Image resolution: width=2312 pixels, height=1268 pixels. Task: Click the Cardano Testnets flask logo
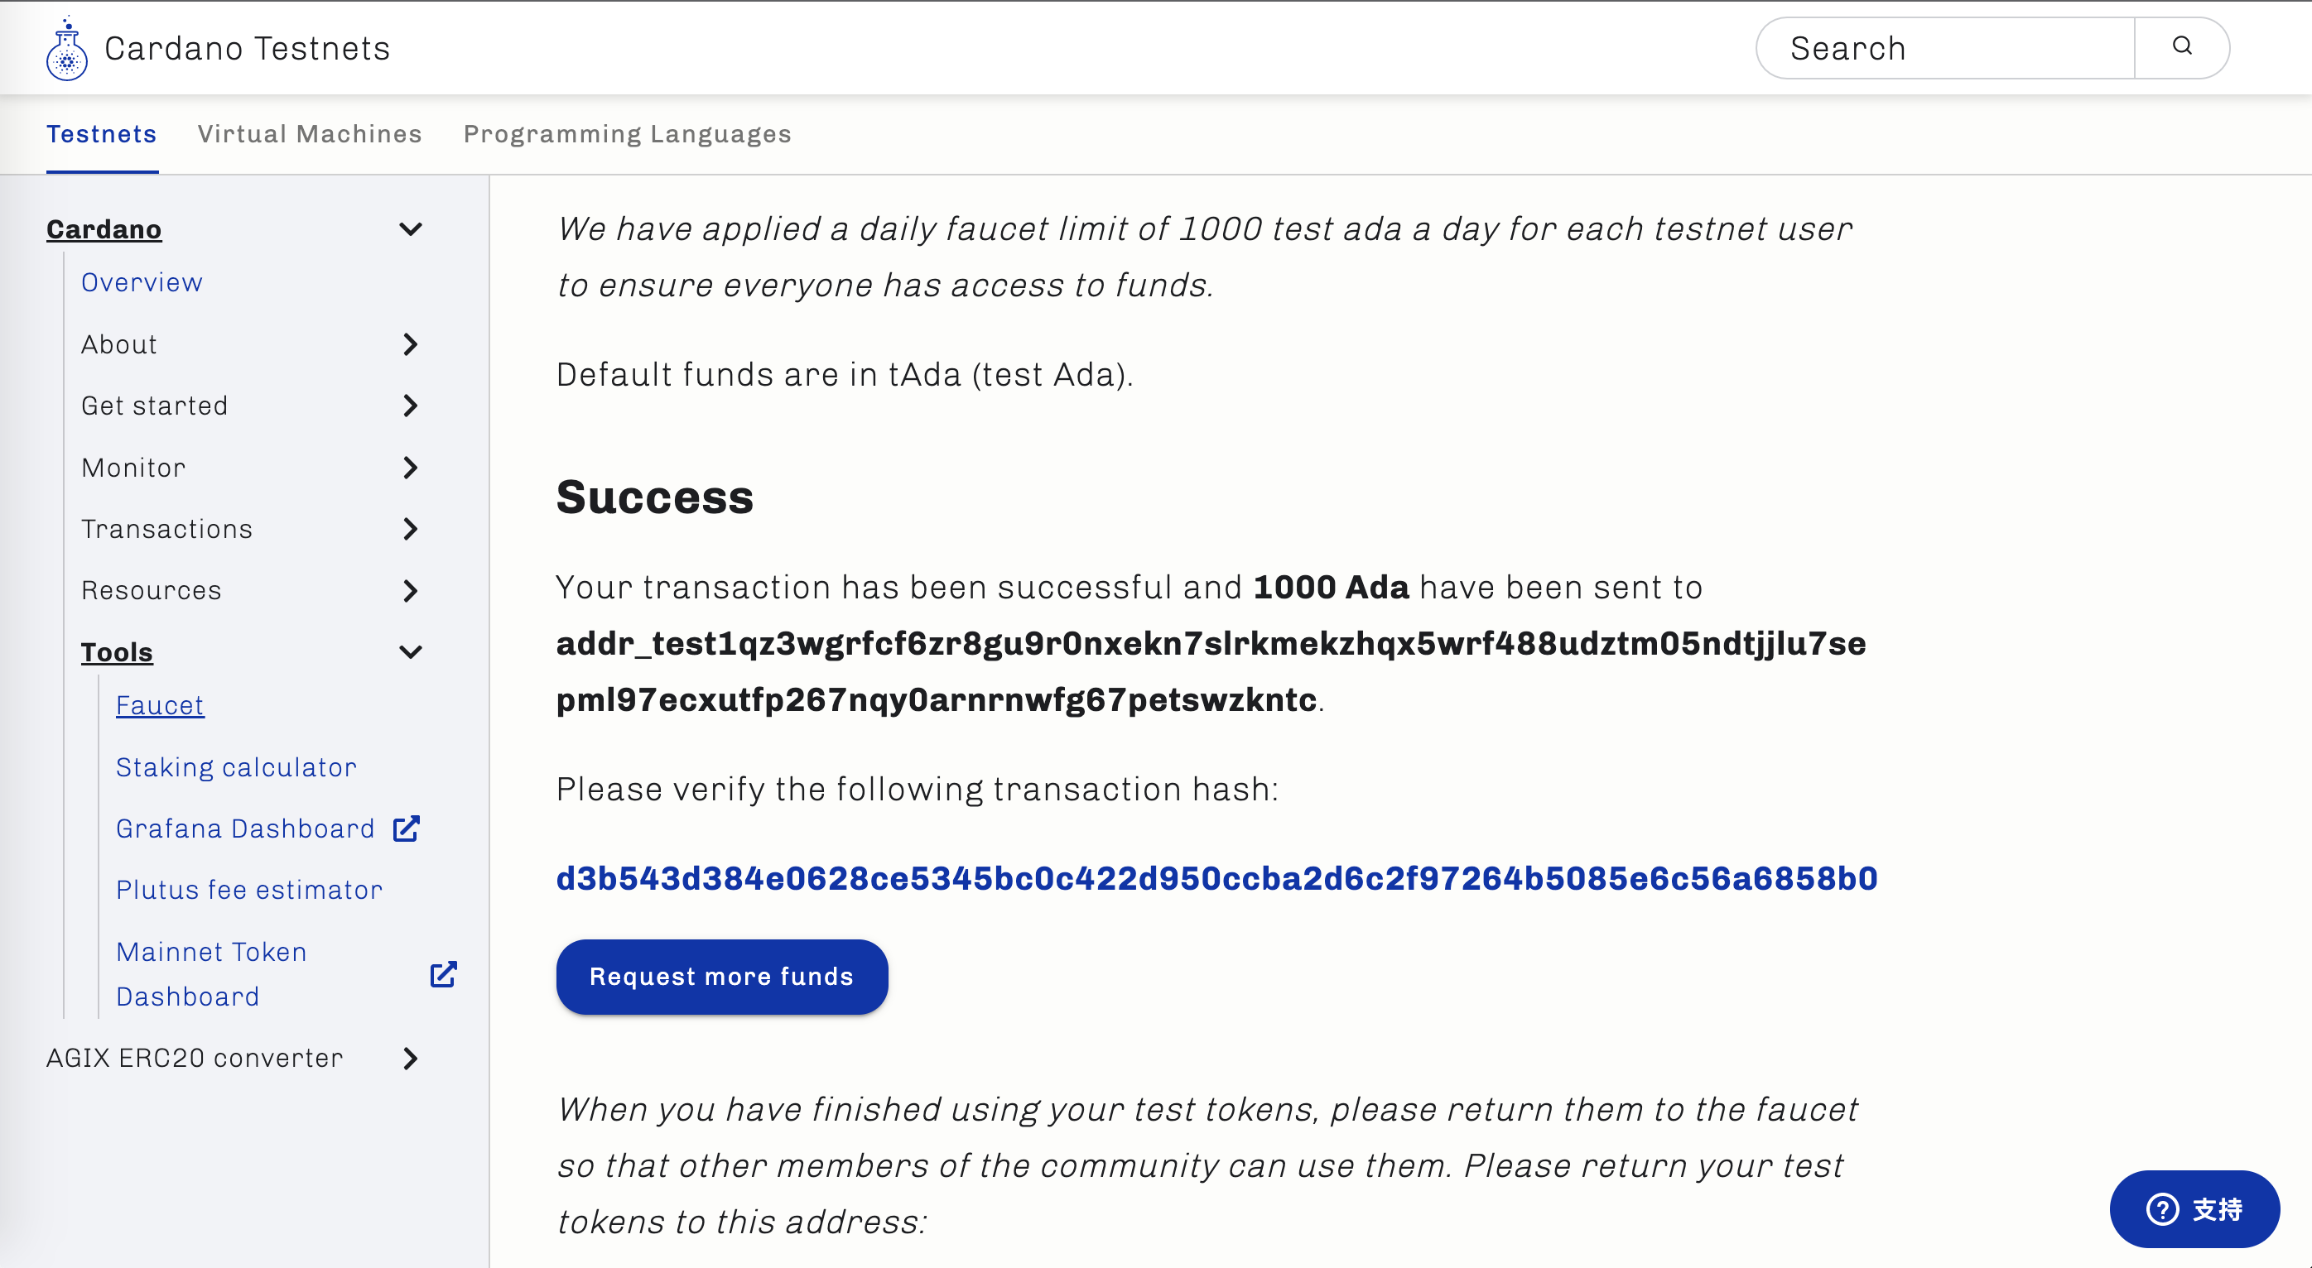(x=66, y=50)
